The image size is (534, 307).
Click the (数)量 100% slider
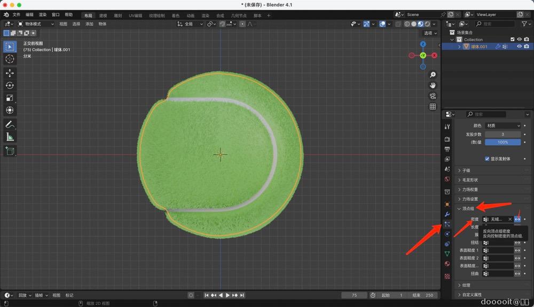pyautogui.click(x=502, y=142)
